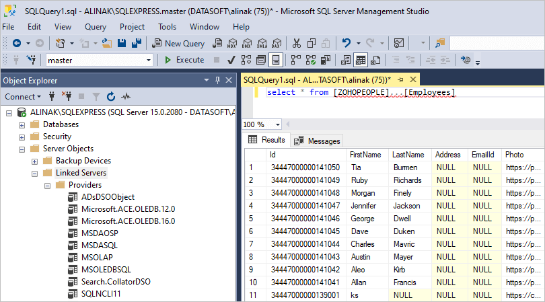This screenshot has height=302, width=545.
Task: Refresh the Object Explorer tree
Action: 111,97
